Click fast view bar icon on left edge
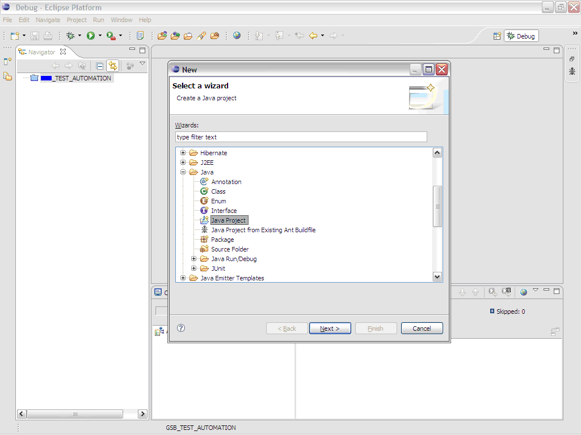581x435 pixels. (7, 61)
